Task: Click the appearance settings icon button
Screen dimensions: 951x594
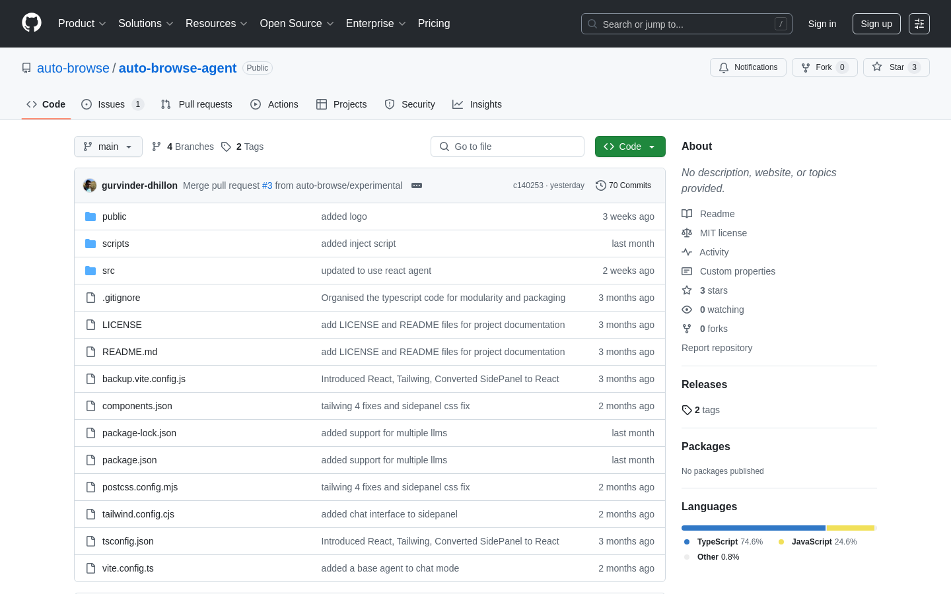Action: click(x=919, y=24)
